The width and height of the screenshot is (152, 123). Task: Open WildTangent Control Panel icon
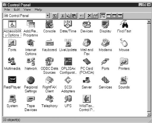[87, 99]
